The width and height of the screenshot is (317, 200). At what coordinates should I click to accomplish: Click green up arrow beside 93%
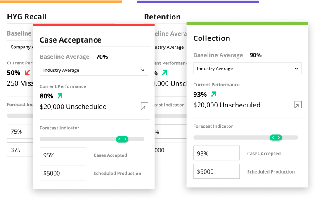(214, 94)
